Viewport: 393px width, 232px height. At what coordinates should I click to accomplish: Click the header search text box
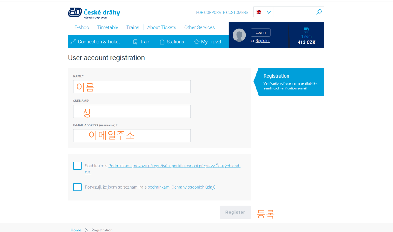(x=294, y=12)
